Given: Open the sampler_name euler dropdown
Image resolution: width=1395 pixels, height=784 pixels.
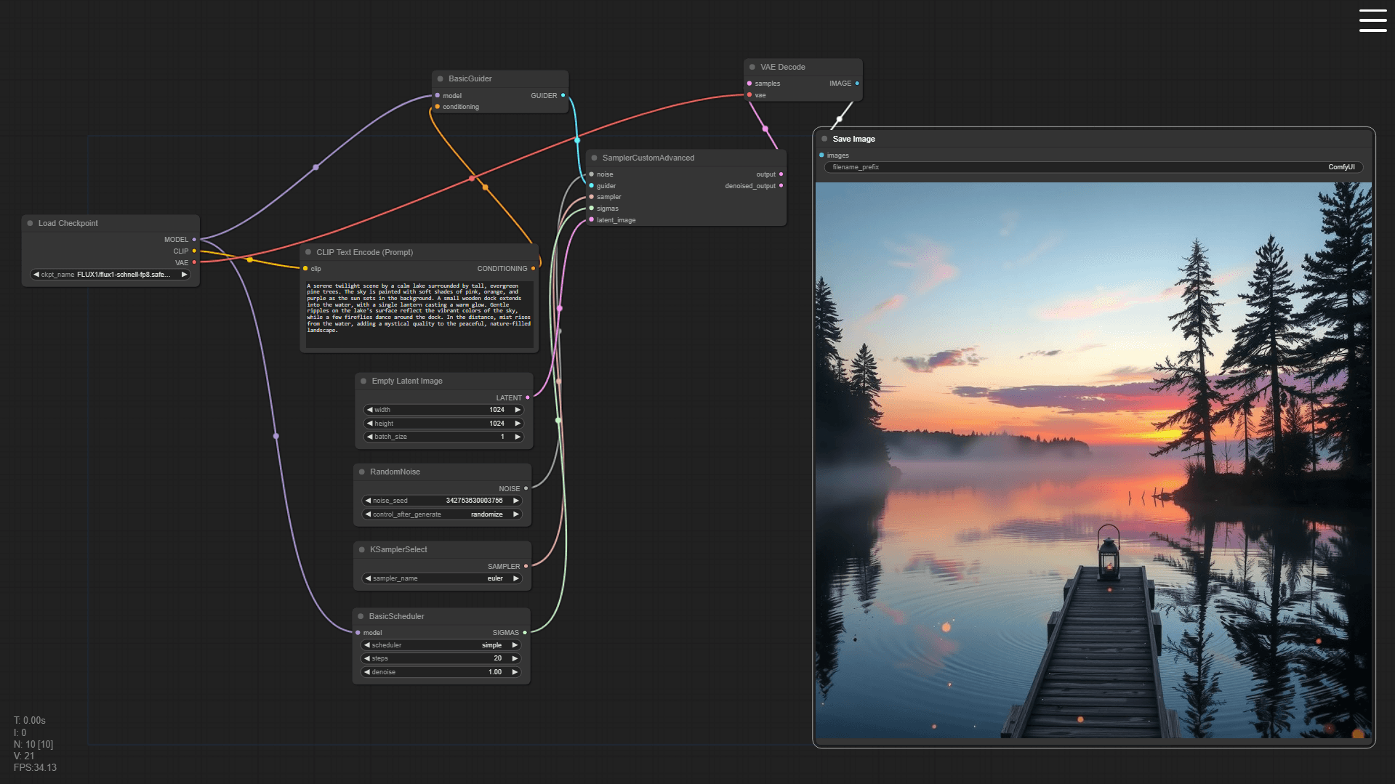Looking at the screenshot, I should click(442, 578).
